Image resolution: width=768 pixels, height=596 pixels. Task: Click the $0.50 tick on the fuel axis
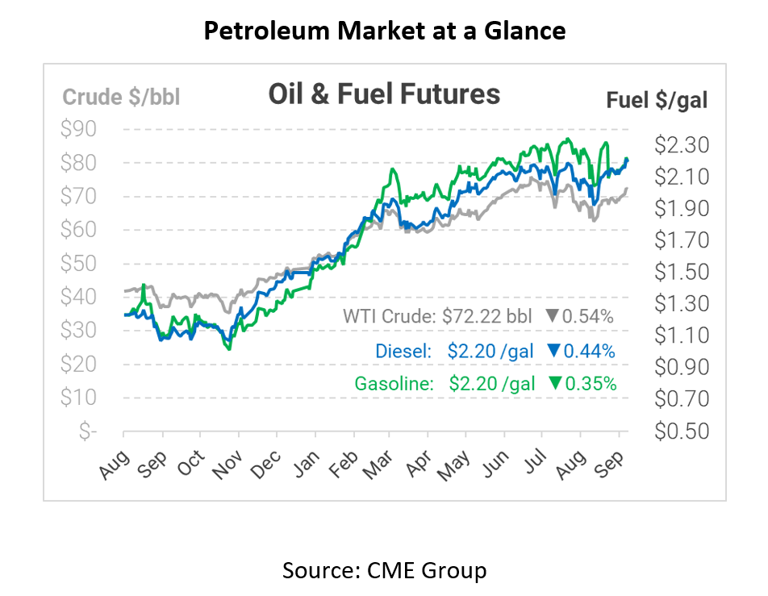pyautogui.click(x=680, y=431)
